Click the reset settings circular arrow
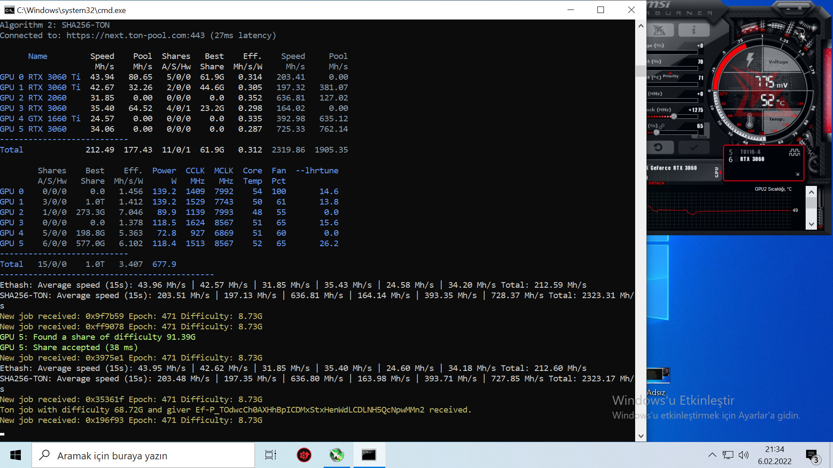 (x=659, y=147)
